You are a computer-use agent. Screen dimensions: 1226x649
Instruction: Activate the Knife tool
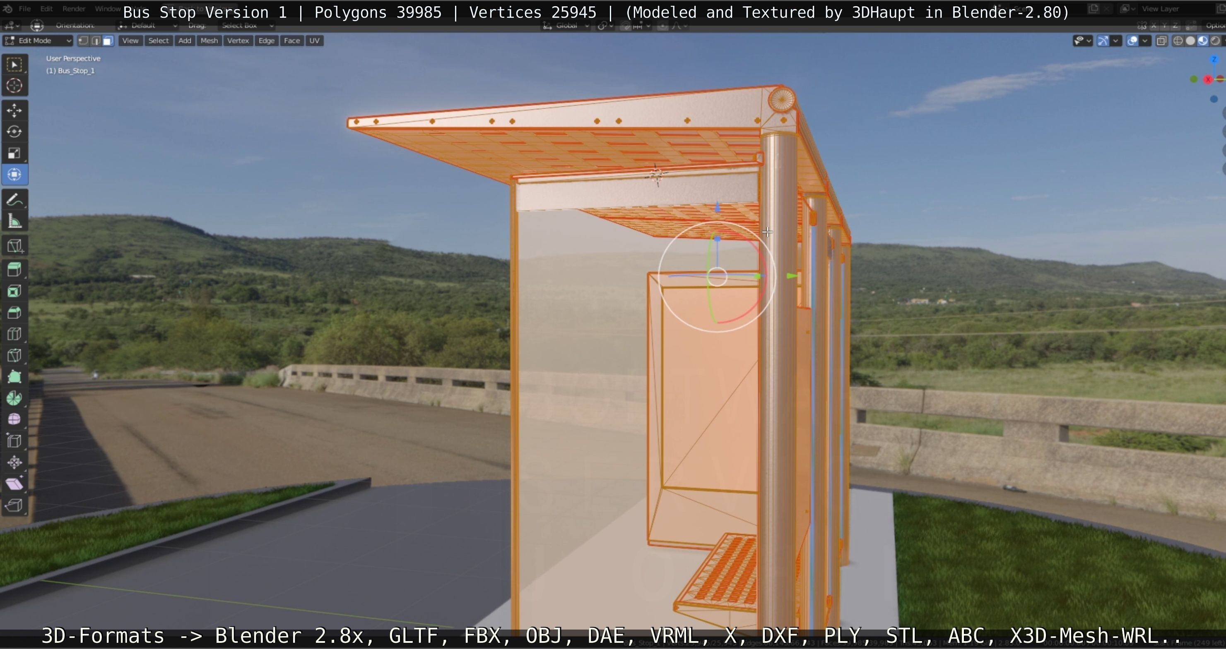[x=14, y=355]
